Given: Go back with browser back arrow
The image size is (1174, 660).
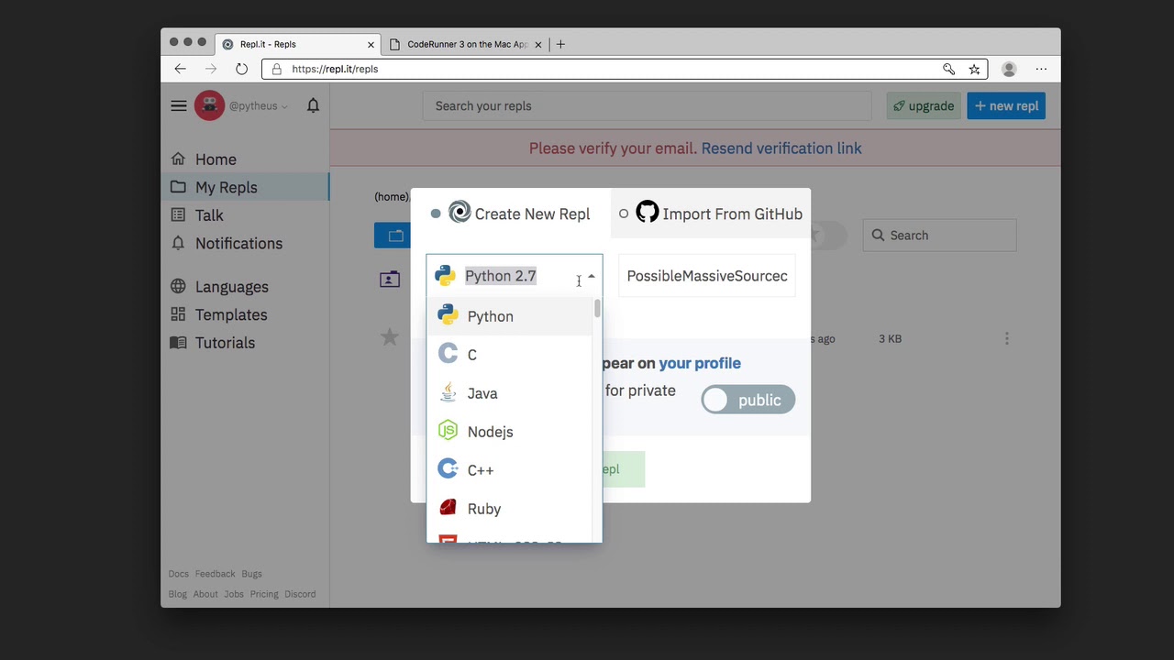Looking at the screenshot, I should coord(180,69).
